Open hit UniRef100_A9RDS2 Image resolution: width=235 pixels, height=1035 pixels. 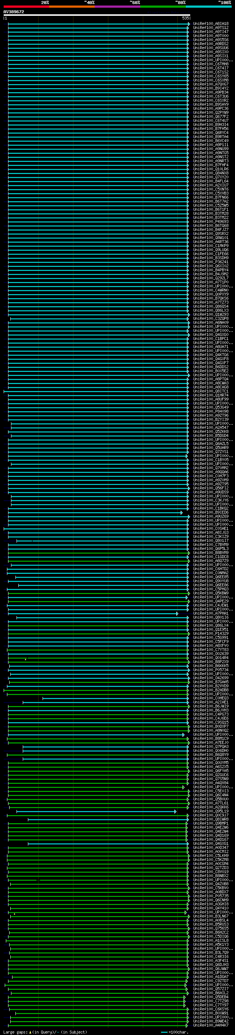(211, 44)
